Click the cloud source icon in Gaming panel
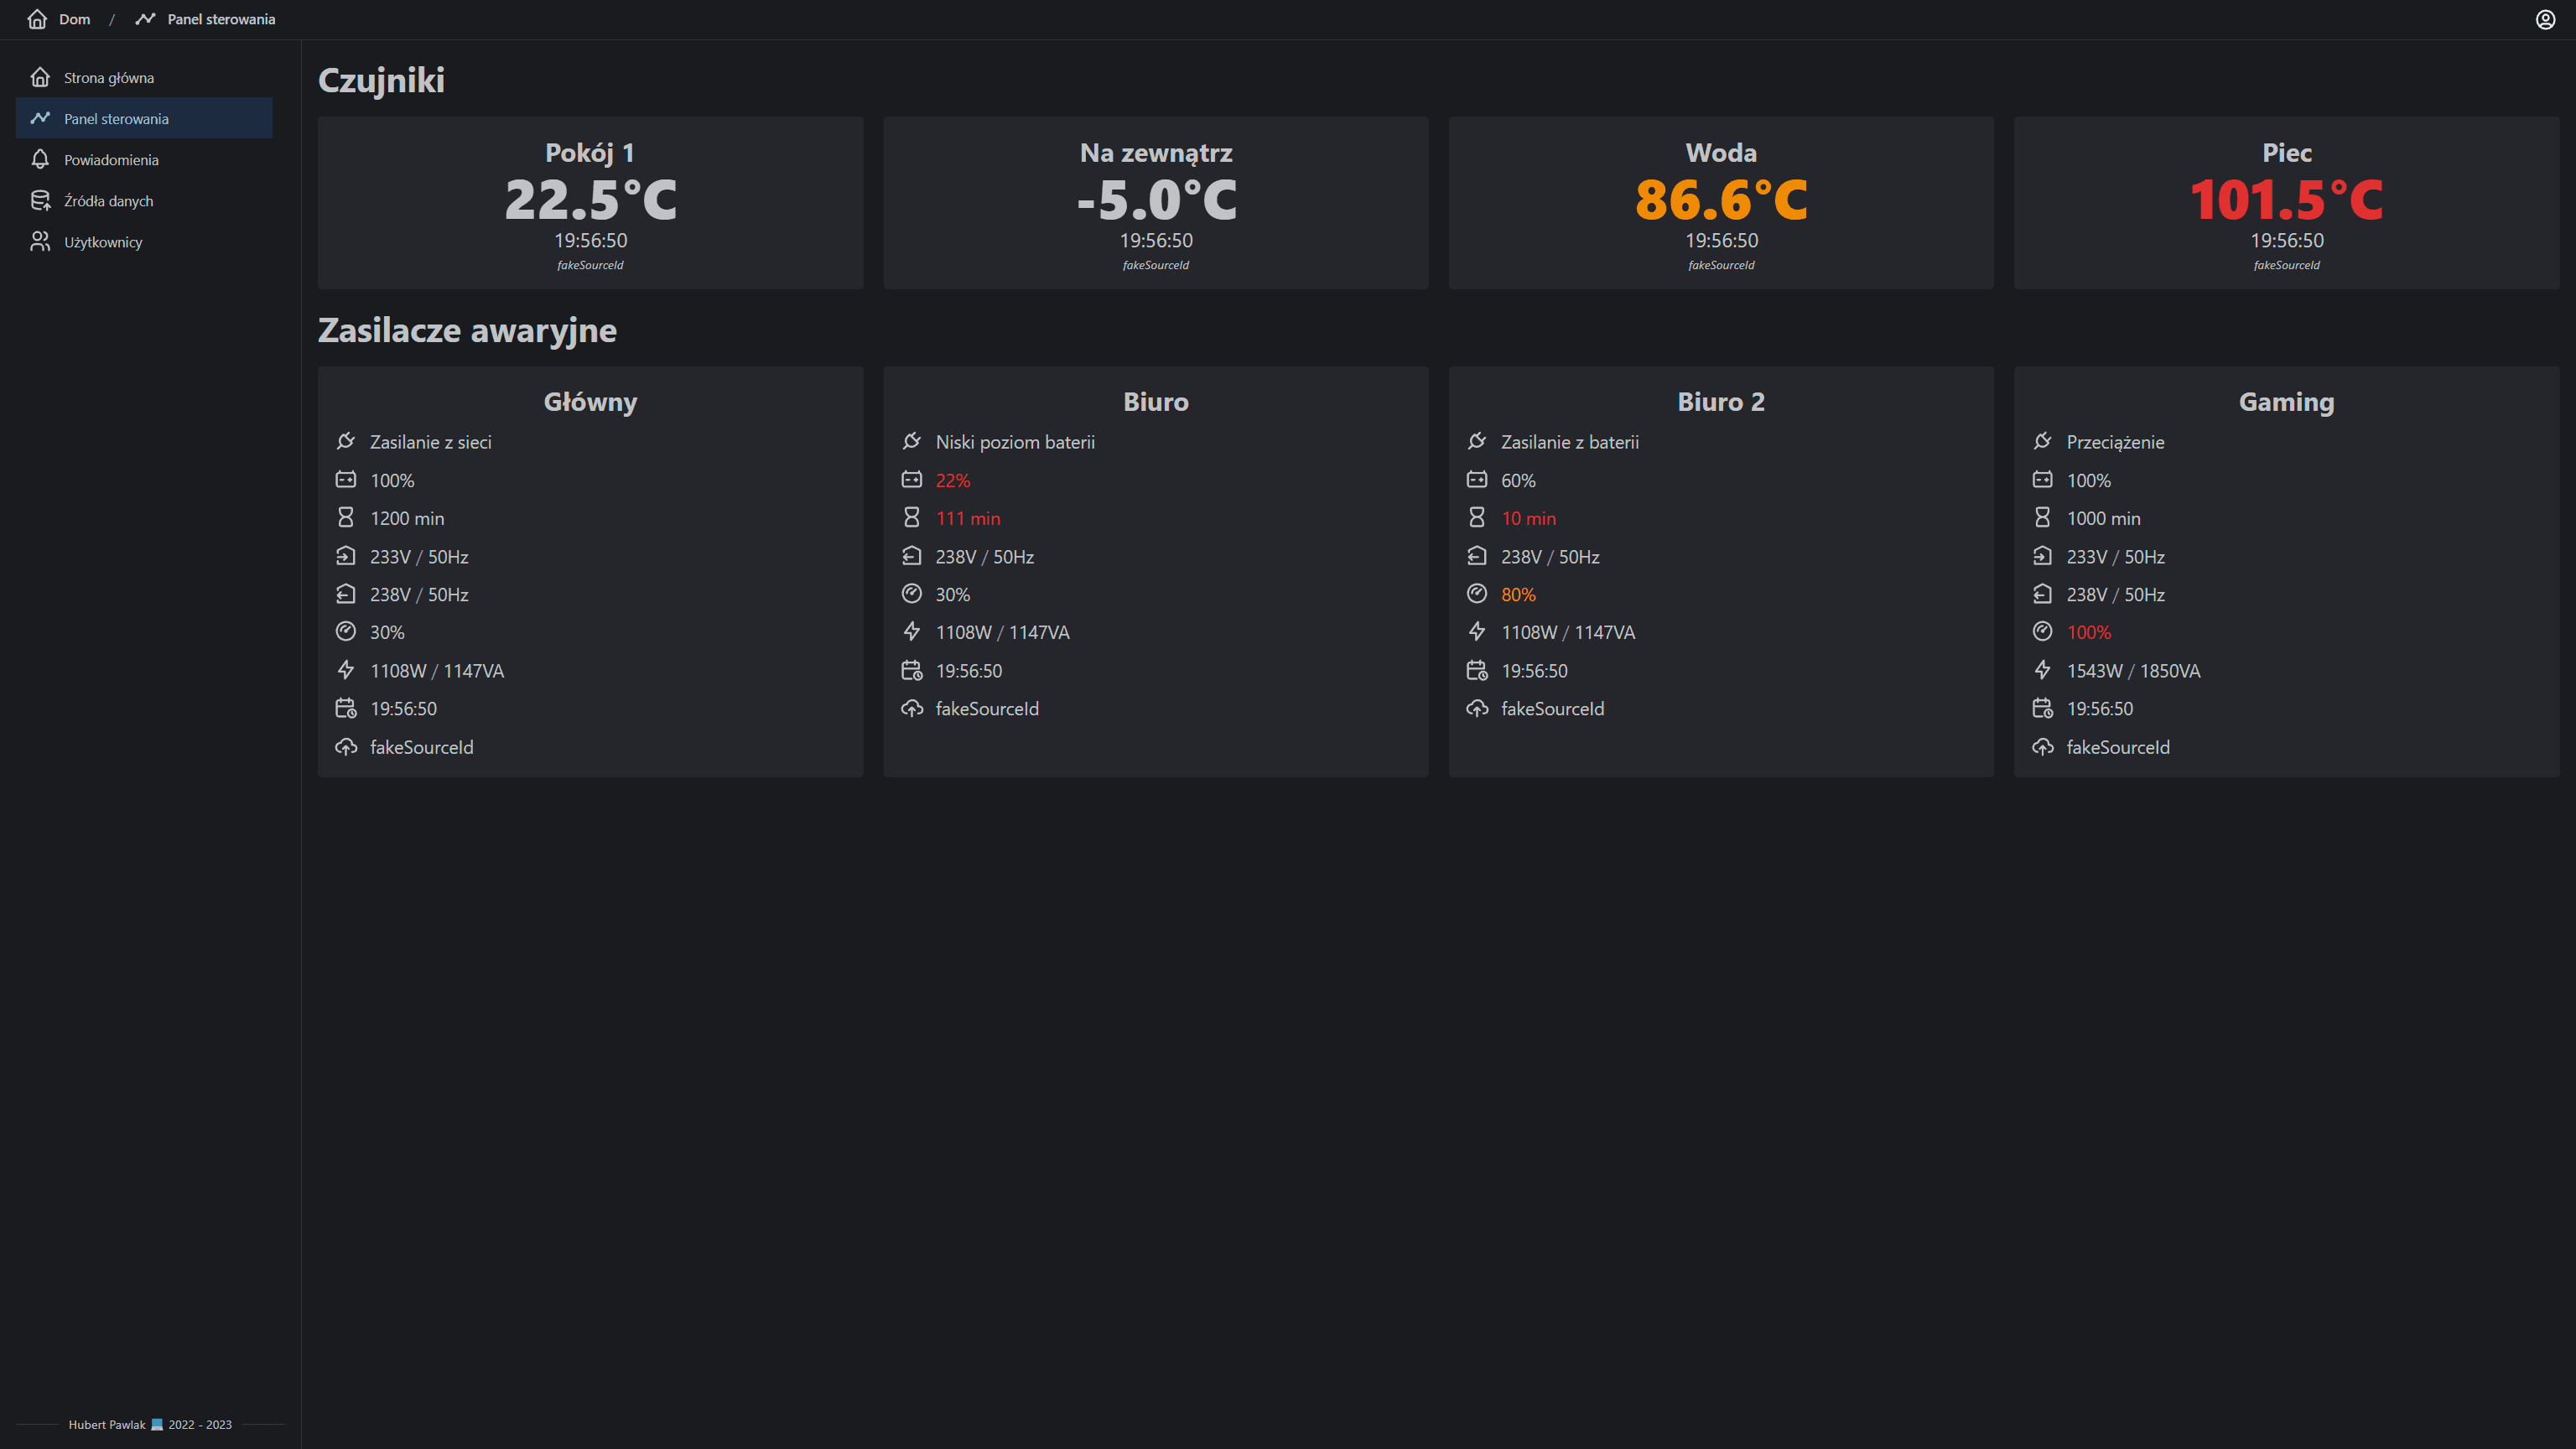This screenshot has height=1449, width=2576. click(x=2044, y=747)
